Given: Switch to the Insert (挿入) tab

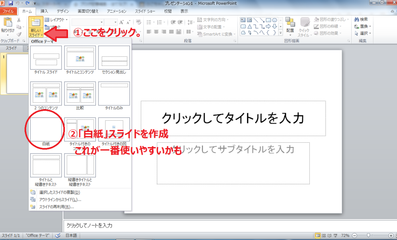Looking at the screenshot, I should pos(44,11).
